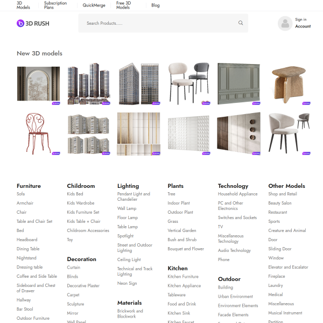Image resolution: width=323 pixels, height=323 pixels.
Task: Open the Decorative Plaster link
Action: pyautogui.click(x=83, y=285)
